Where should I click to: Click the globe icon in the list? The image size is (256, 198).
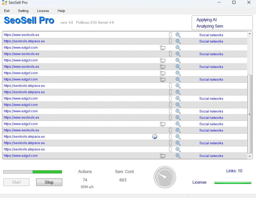click(155, 136)
